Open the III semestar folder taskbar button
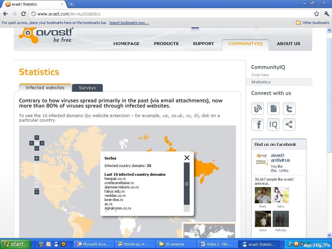 176,244
